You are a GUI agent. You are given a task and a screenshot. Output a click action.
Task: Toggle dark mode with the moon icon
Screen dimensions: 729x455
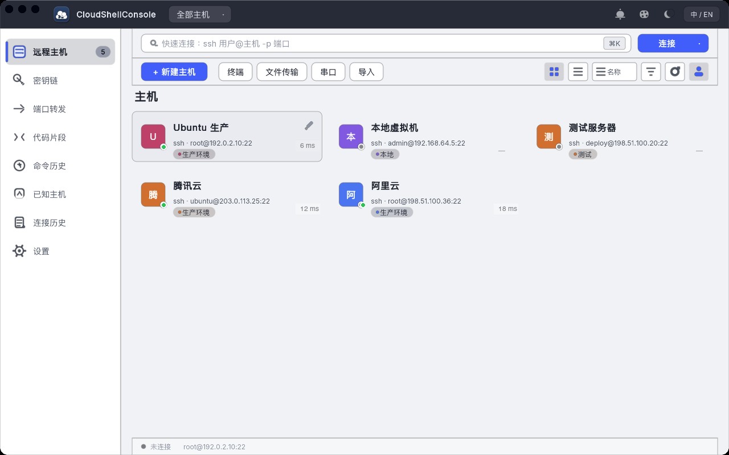(669, 14)
